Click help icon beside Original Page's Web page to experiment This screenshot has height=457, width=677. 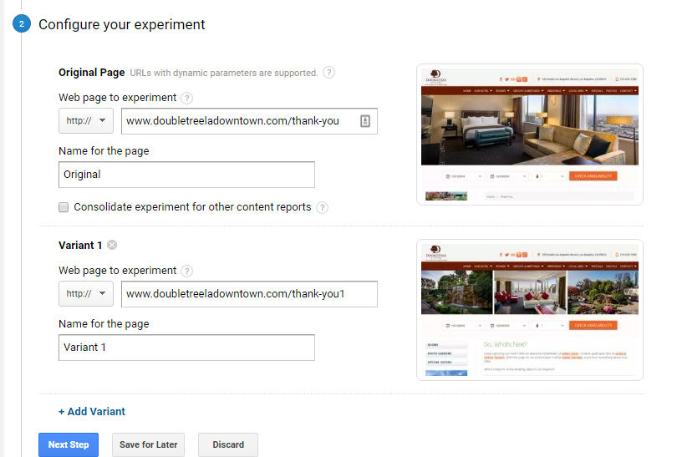tap(186, 98)
